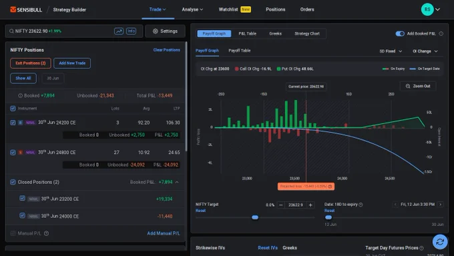This screenshot has width=454, height=256.
Task: Switch to the Payoff Table sub-tab
Action: click(x=240, y=50)
